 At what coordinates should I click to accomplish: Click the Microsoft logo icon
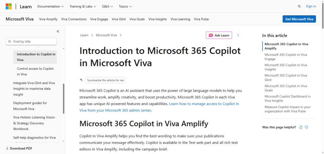[x=9, y=6]
